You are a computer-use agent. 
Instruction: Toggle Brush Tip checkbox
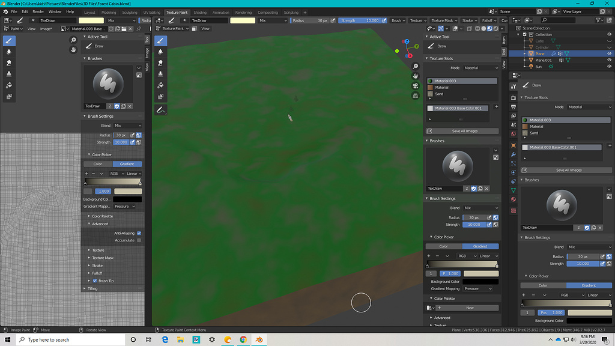click(x=94, y=281)
